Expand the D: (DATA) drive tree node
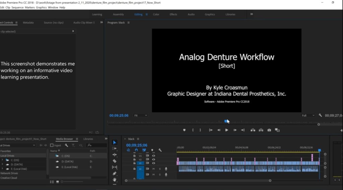The image size is (343, 190). click(2, 164)
